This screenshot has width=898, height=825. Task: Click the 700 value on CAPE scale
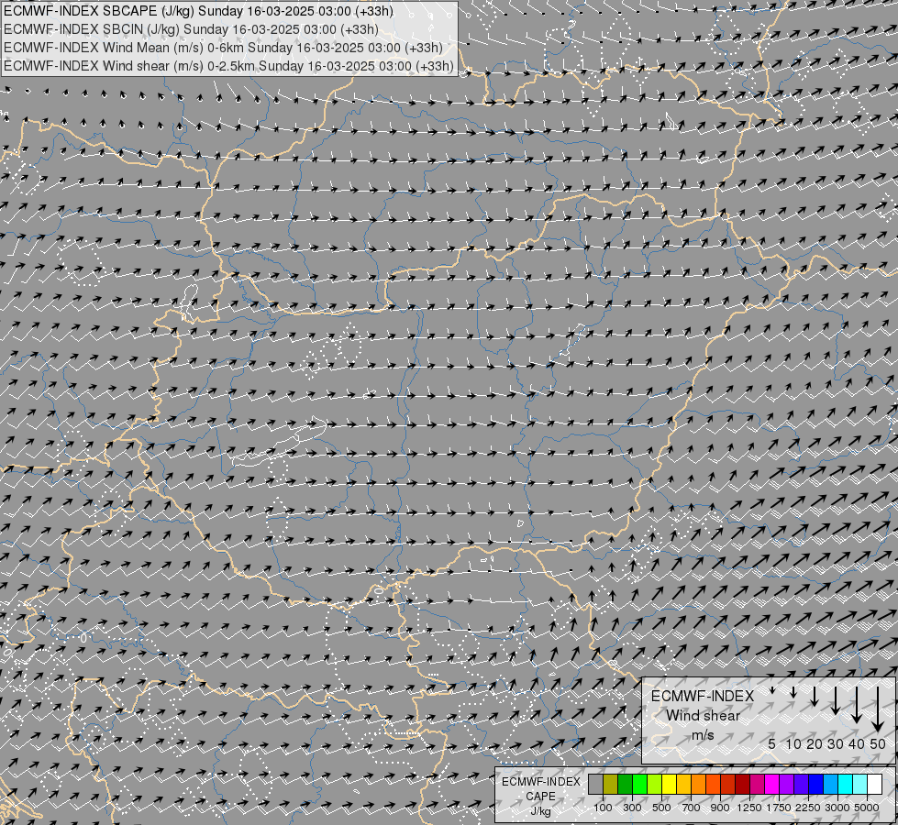(692, 808)
